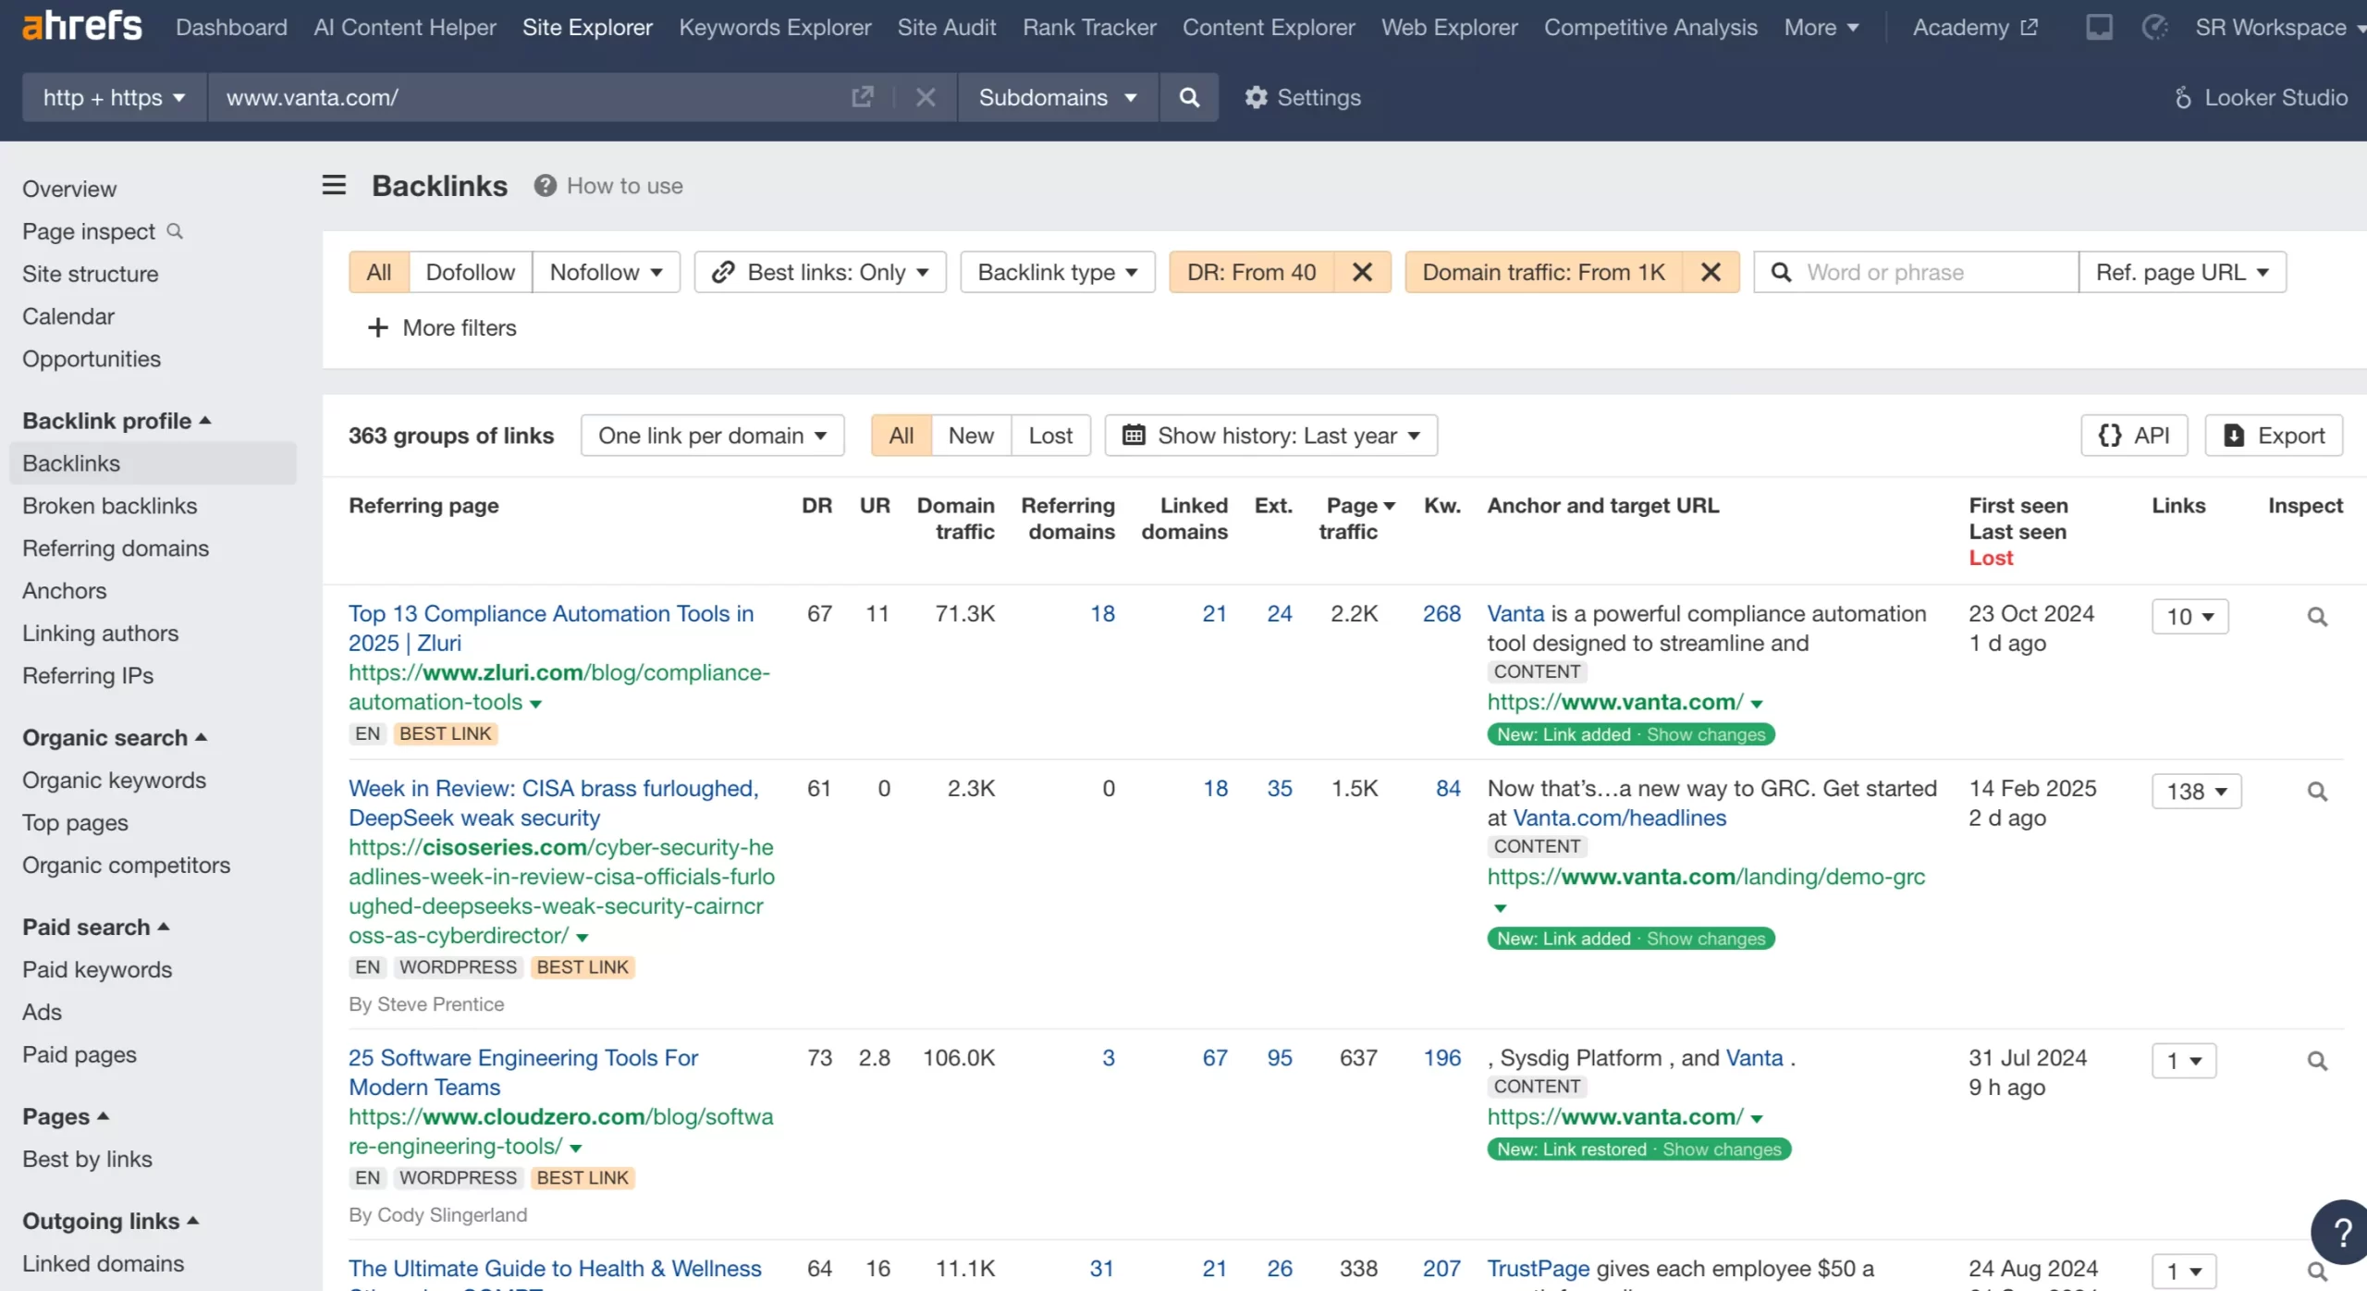Click search icon next to Page inspect
Image resolution: width=2367 pixels, height=1291 pixels.
[x=175, y=231]
